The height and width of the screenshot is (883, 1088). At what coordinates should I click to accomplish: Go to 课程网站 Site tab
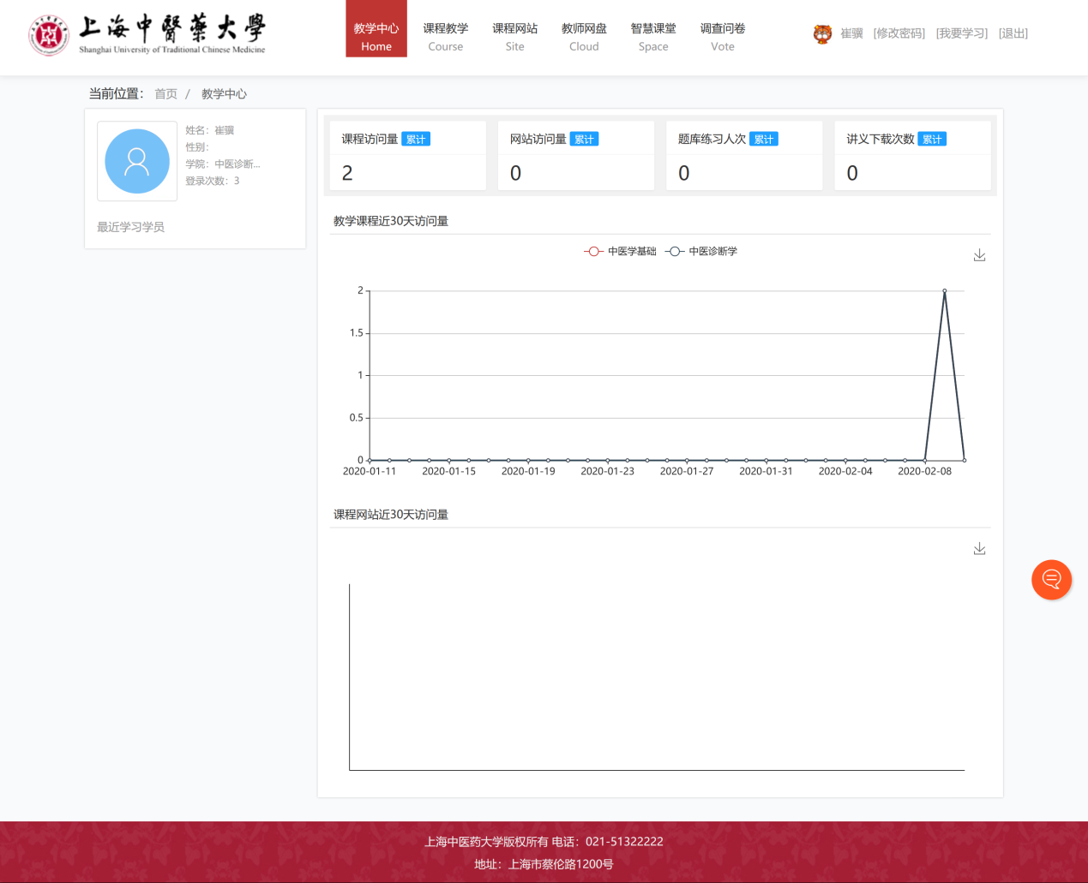point(514,37)
